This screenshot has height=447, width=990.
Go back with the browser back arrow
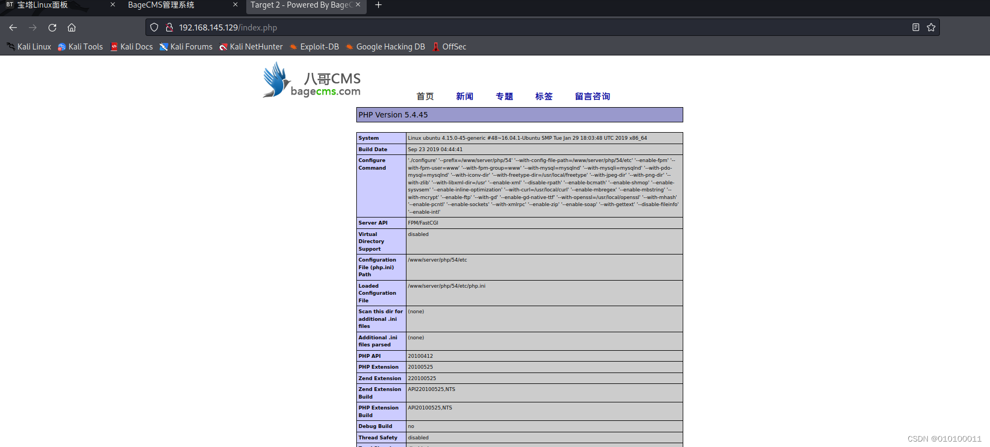(13, 27)
